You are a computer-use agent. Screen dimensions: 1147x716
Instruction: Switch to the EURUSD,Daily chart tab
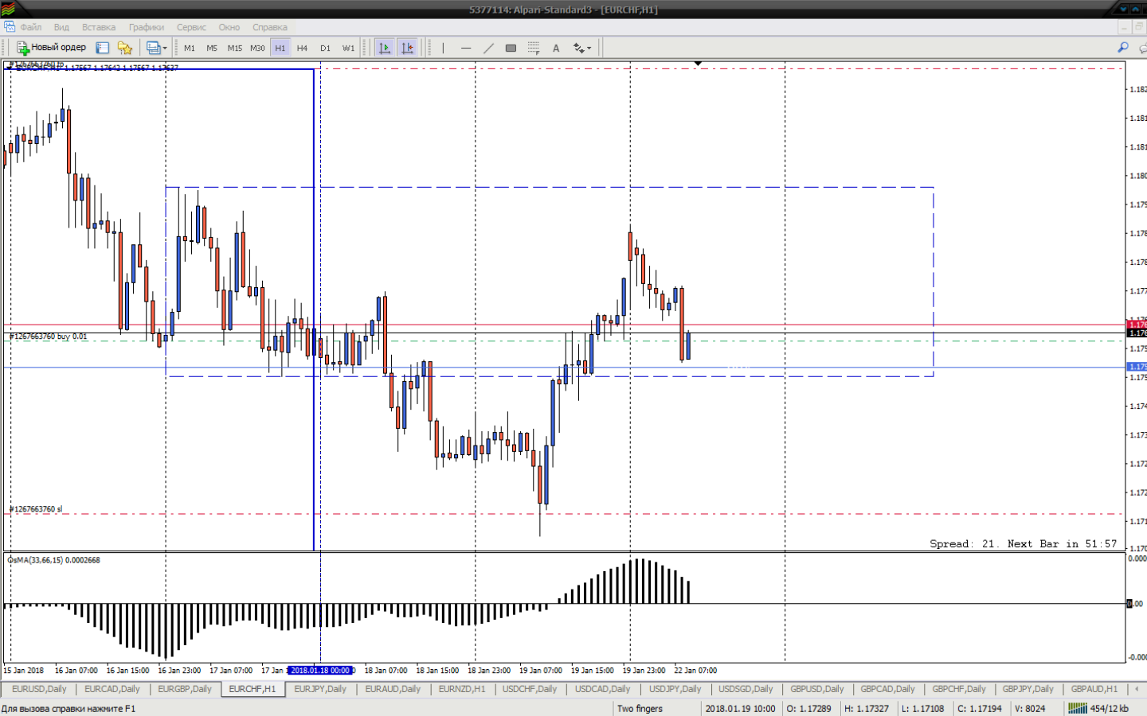point(39,689)
